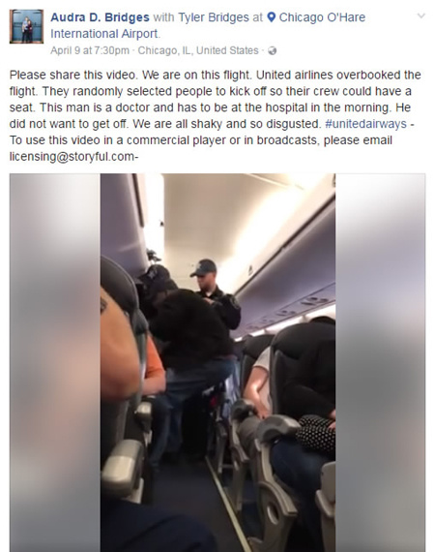The width and height of the screenshot is (435, 552).
Task: Expand the post options chevron
Action: tap(420, 15)
